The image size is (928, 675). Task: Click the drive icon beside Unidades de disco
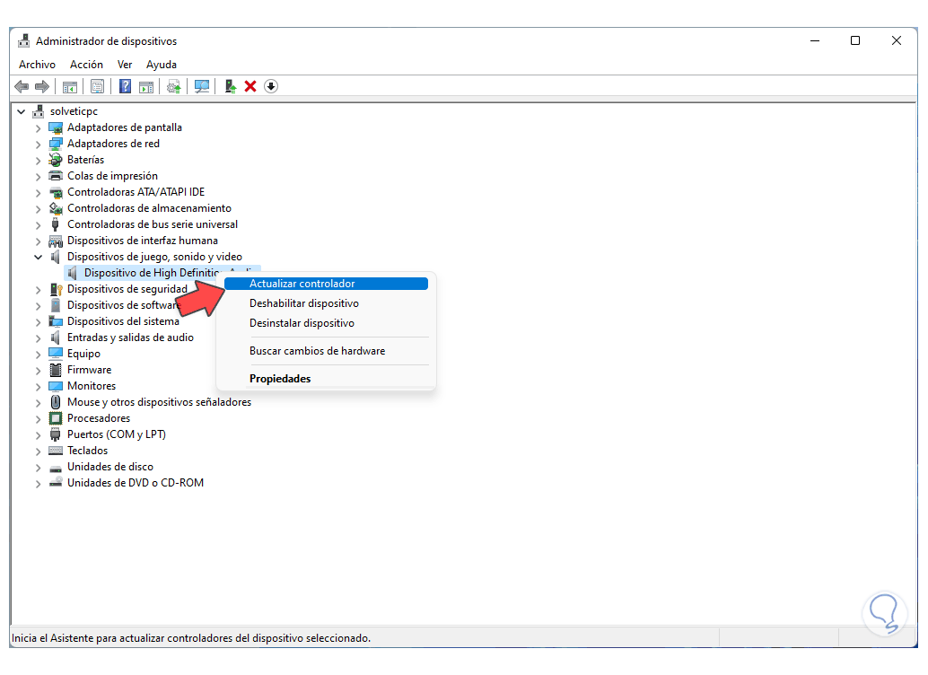click(x=56, y=468)
